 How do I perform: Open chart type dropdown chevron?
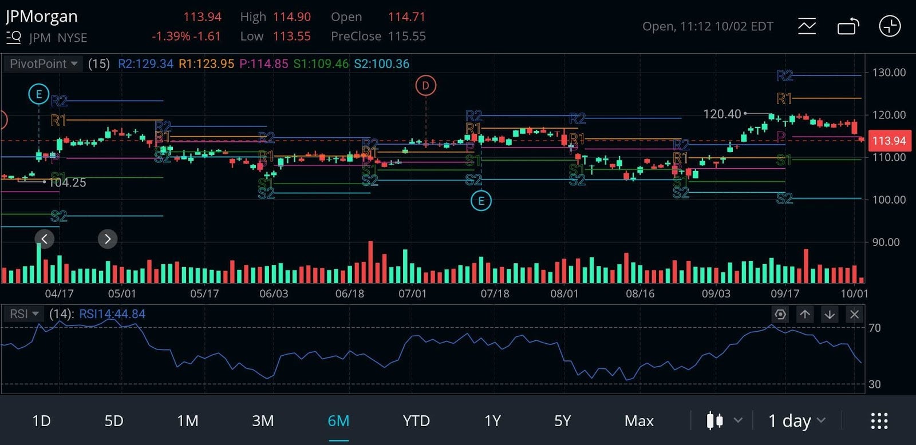pyautogui.click(x=739, y=420)
